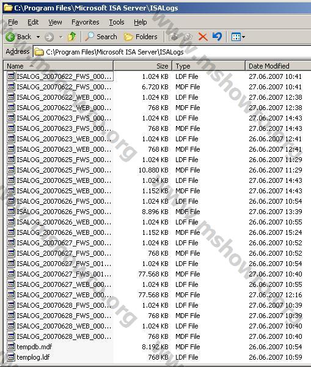This screenshot has width=311, height=367.
Task: Open the Views dropdown button
Action: 238,37
